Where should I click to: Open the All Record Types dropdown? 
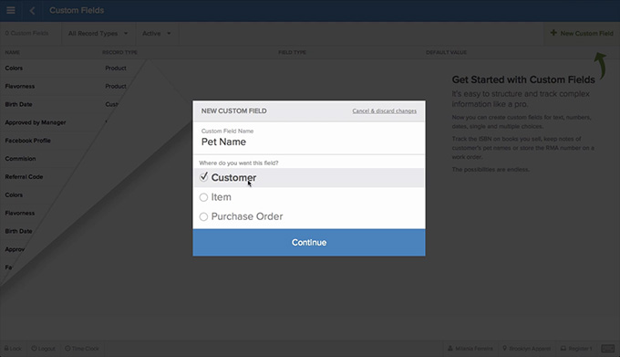(98, 33)
